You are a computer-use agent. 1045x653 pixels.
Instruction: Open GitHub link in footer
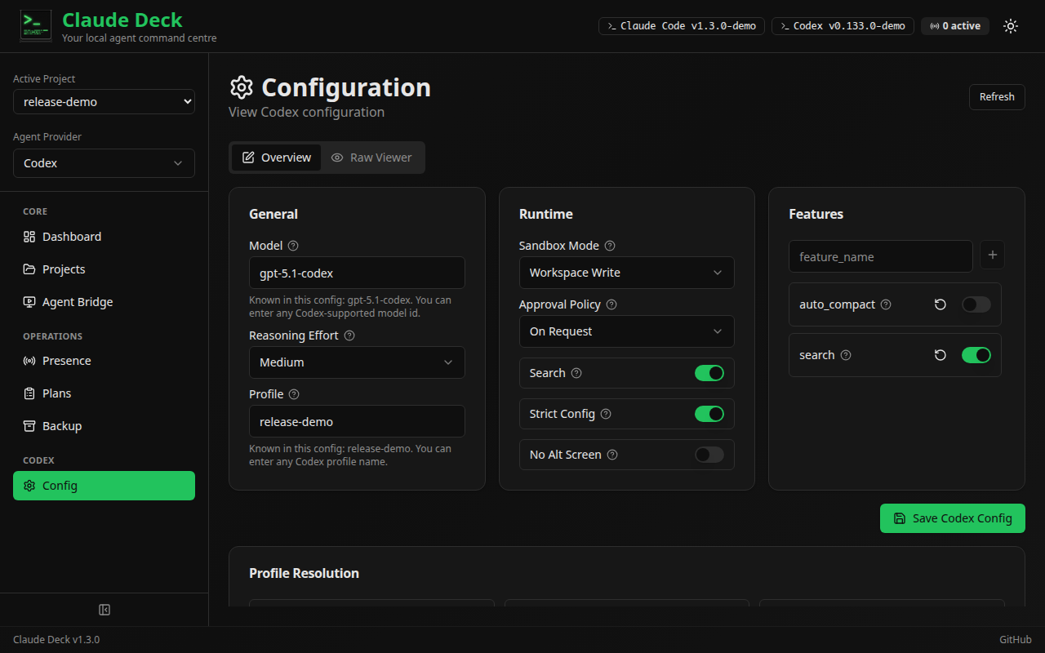point(1016,640)
